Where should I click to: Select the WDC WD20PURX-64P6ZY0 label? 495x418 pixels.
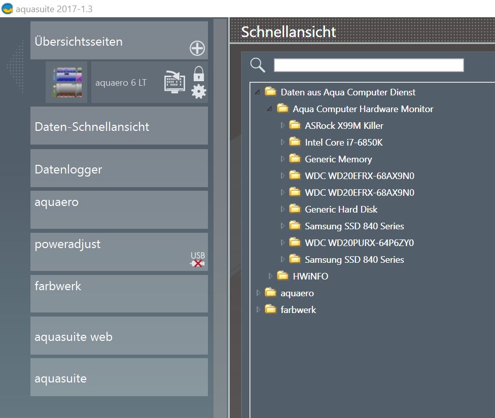[x=360, y=243]
